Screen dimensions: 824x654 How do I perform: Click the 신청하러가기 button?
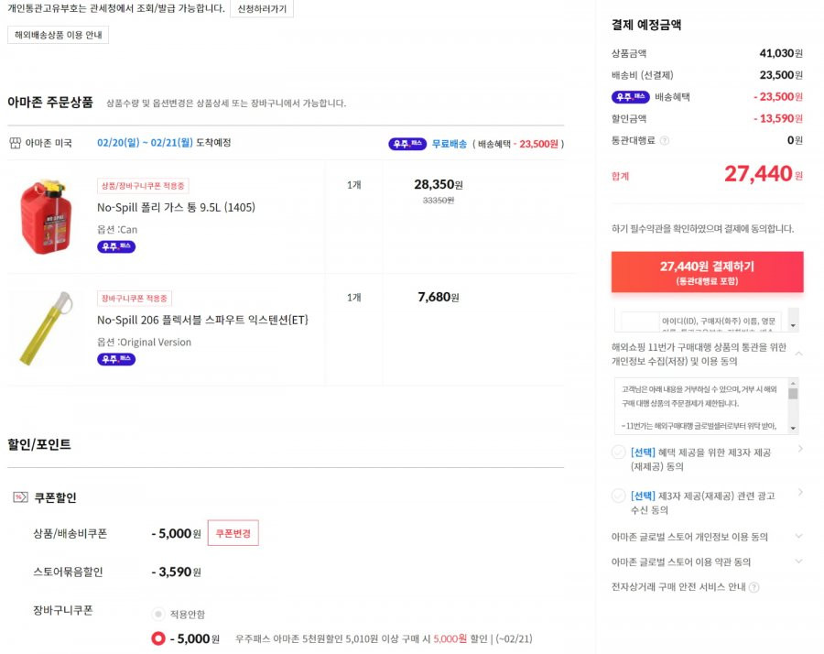(262, 9)
